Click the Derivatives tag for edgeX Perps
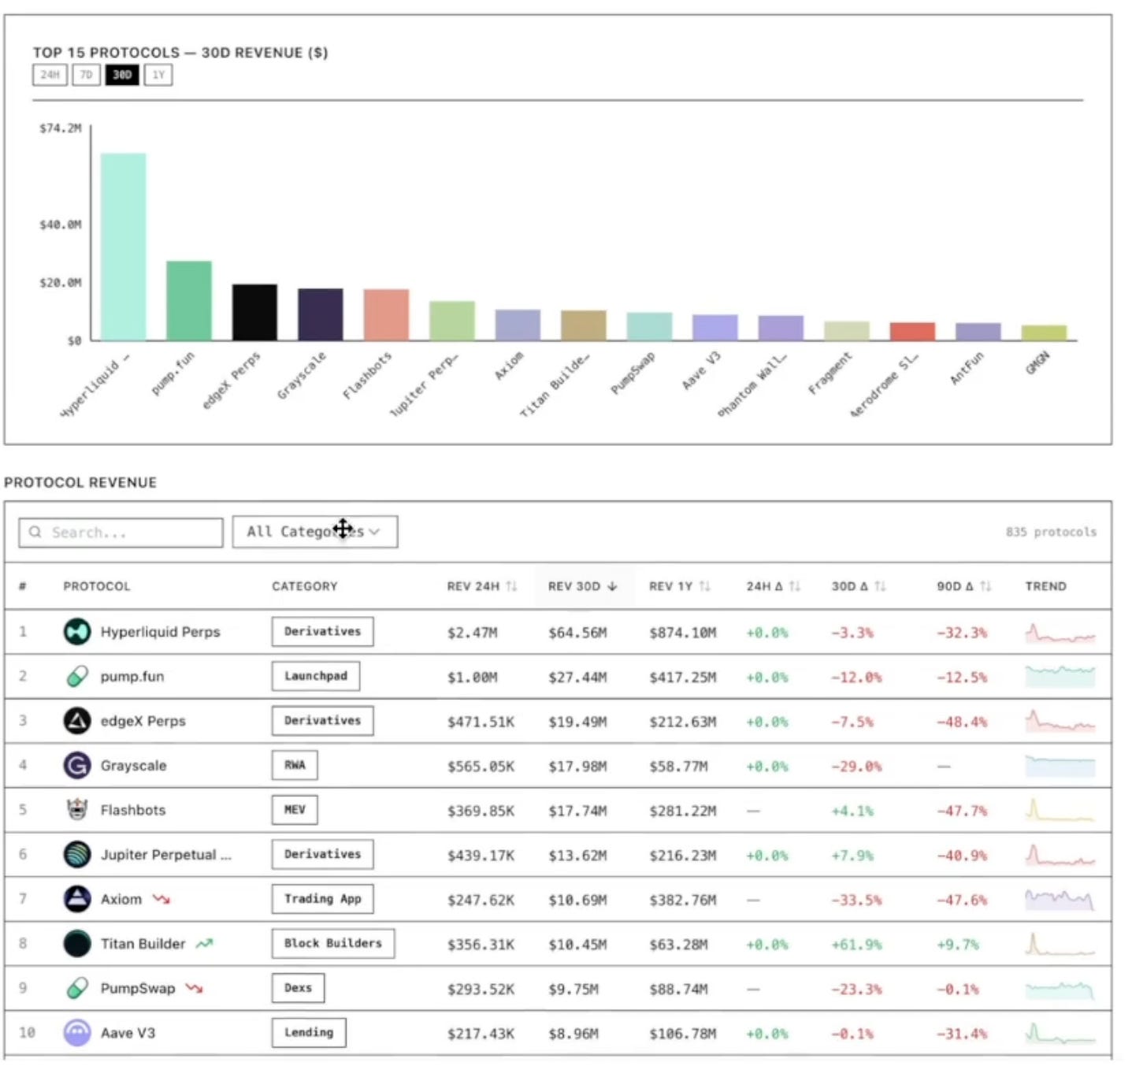 pyautogui.click(x=323, y=721)
